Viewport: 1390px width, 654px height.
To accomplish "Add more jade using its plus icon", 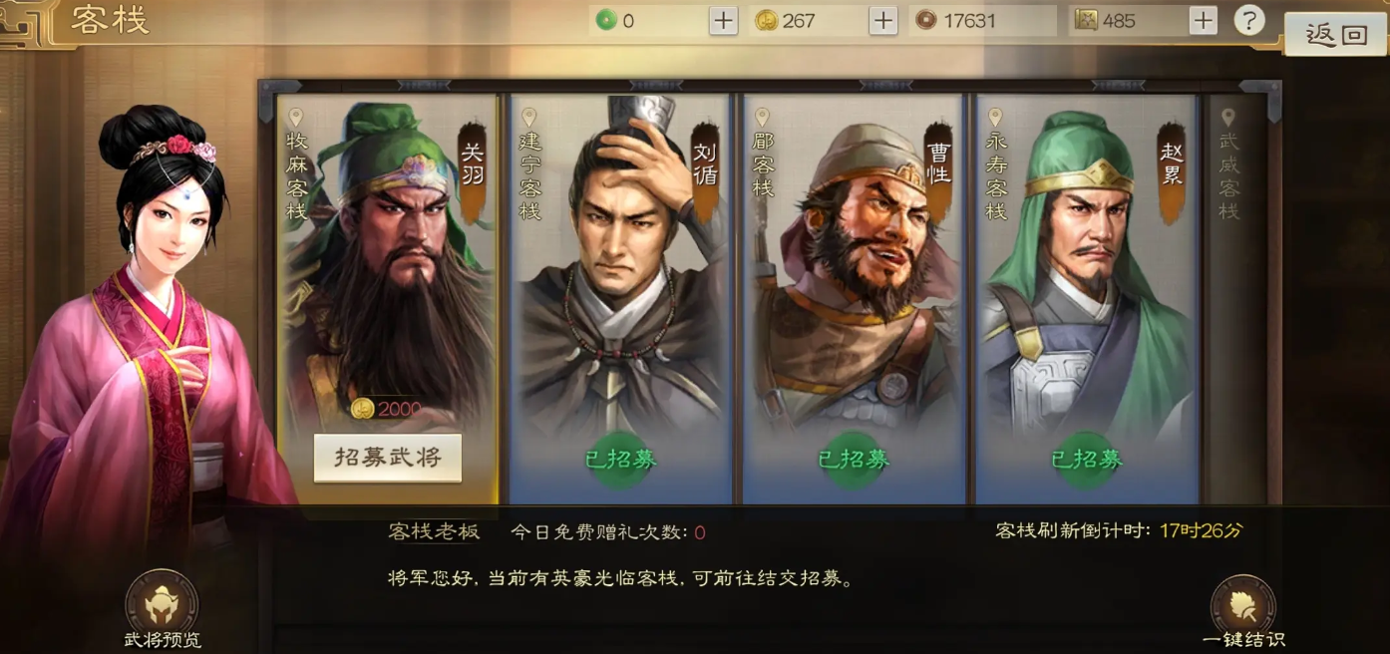I will click(x=723, y=20).
